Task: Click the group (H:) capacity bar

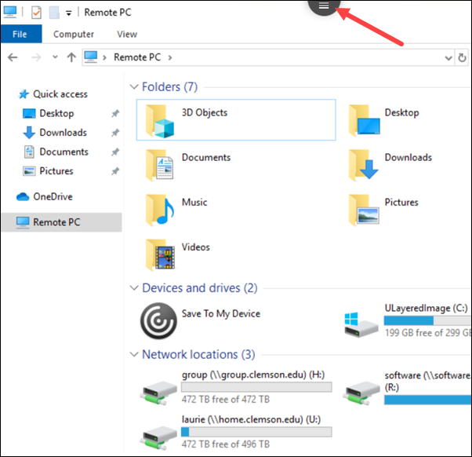Action: (256, 387)
